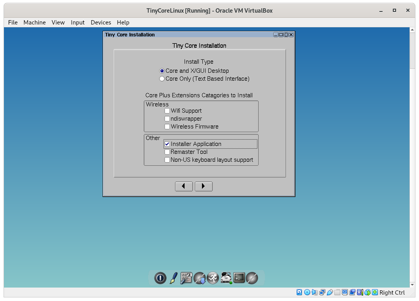419x301 pixels.
Task: Open the File menu
Action: pyautogui.click(x=13, y=23)
